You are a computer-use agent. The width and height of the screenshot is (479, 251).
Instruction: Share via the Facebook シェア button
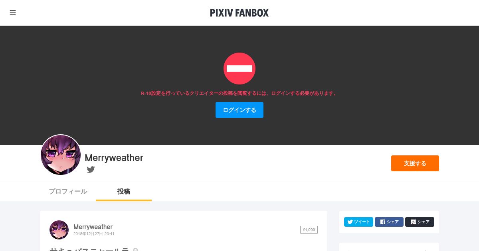[x=389, y=222]
